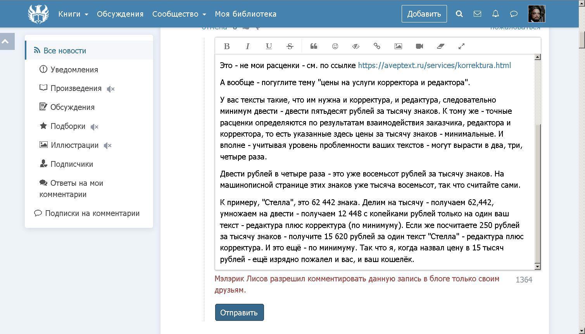
Task: Insert a quote block using the toolbar
Action: tap(314, 46)
